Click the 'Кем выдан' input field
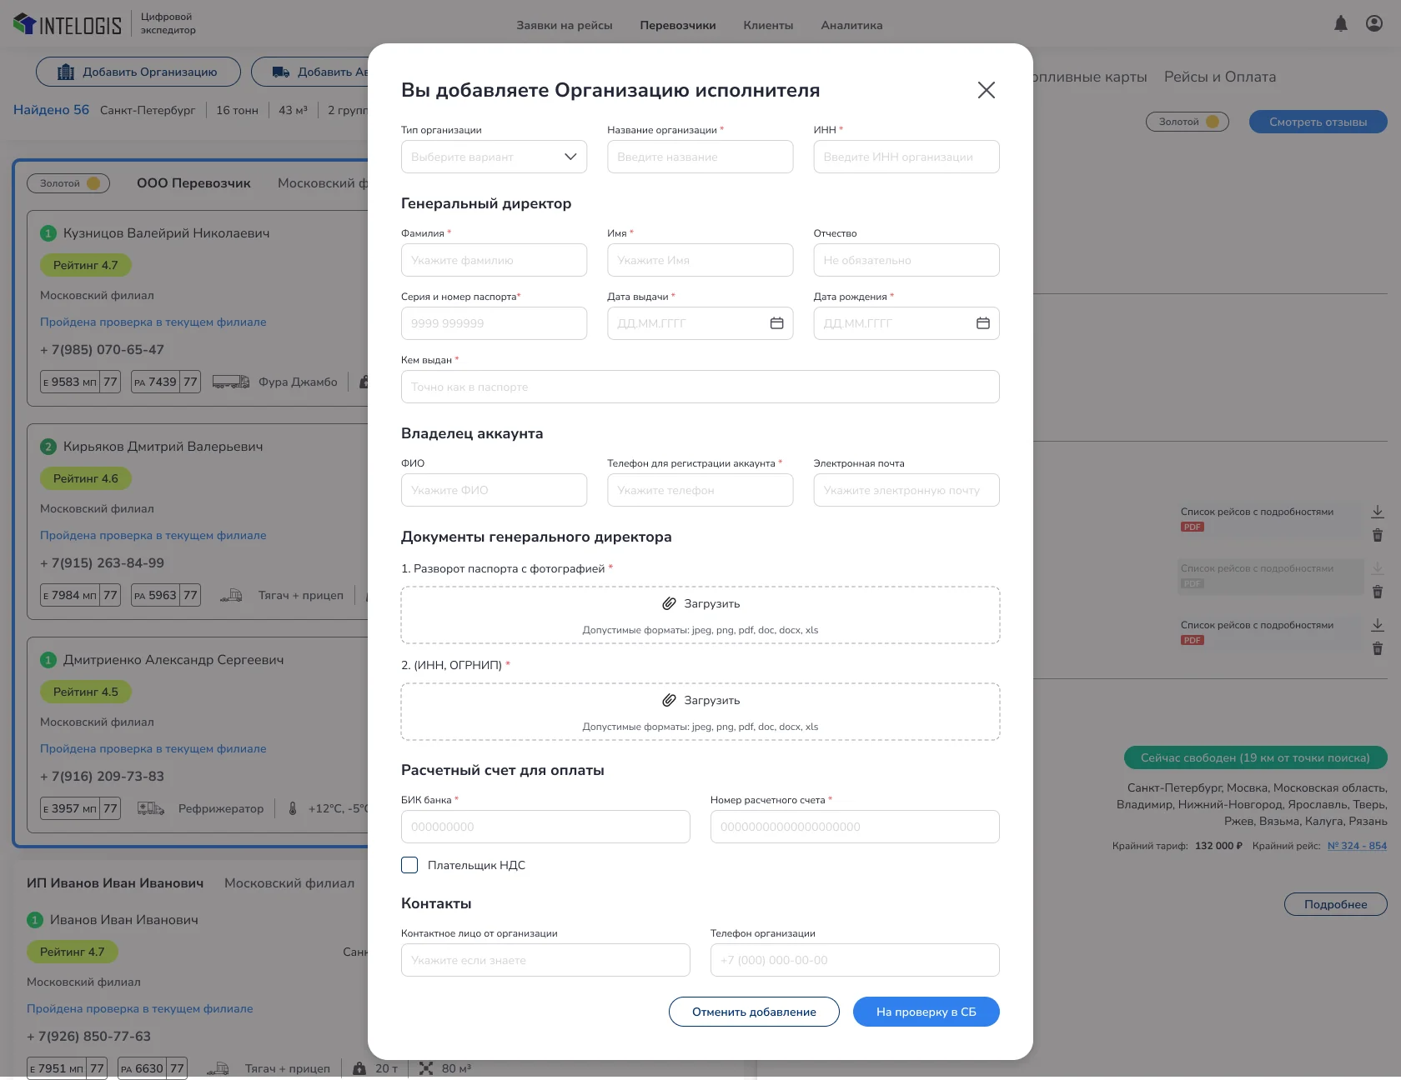 point(700,387)
